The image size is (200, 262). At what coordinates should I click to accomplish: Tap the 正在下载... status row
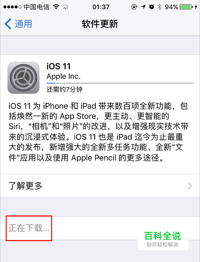(x=100, y=228)
